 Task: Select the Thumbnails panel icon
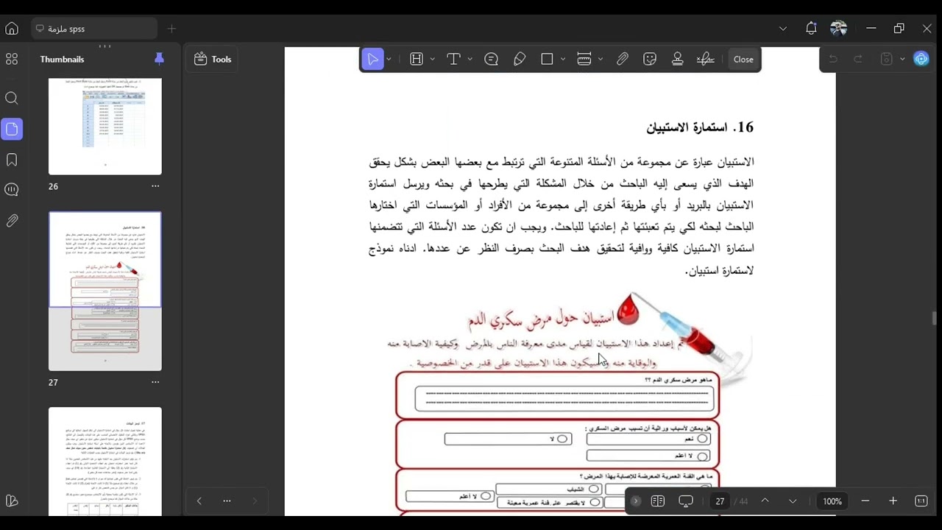point(12,129)
